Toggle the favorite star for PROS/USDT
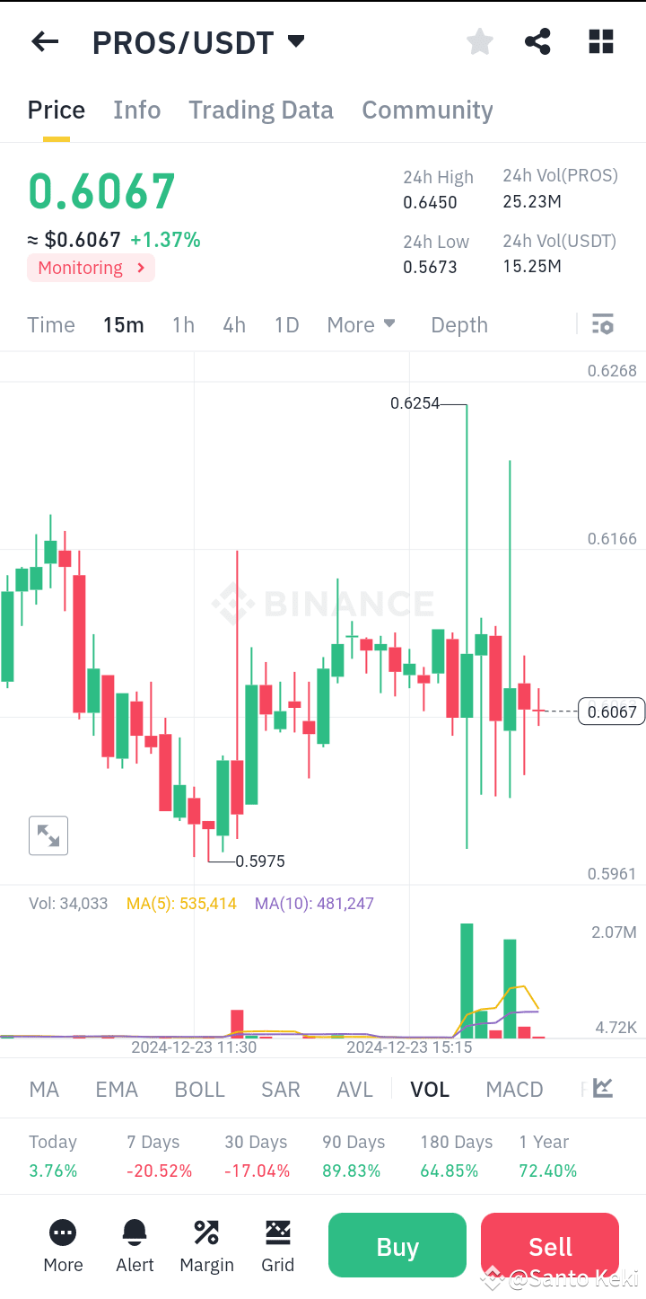 coord(479,41)
